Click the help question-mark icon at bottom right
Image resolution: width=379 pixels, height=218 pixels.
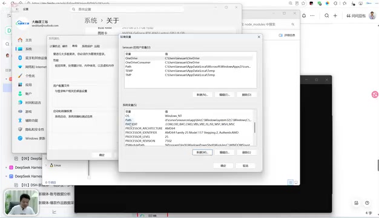[x=367, y=203]
